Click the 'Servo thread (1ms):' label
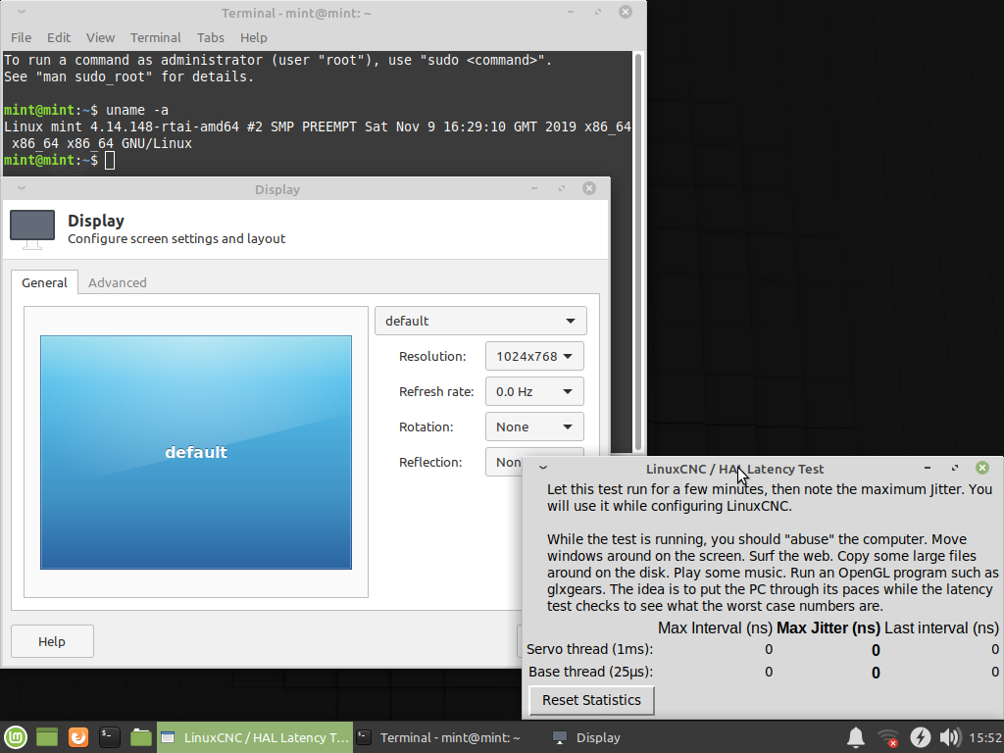Viewport: 1004px width, 753px height. pos(589,649)
